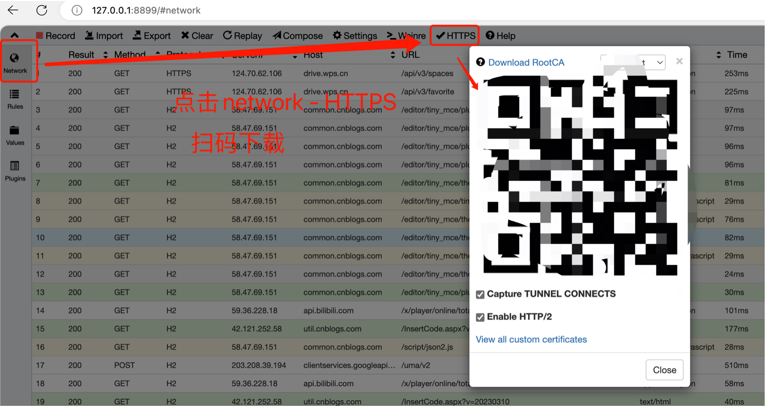Image resolution: width=771 pixels, height=409 pixels.
Task: Click the 177ms time cell
Action: click(x=736, y=329)
